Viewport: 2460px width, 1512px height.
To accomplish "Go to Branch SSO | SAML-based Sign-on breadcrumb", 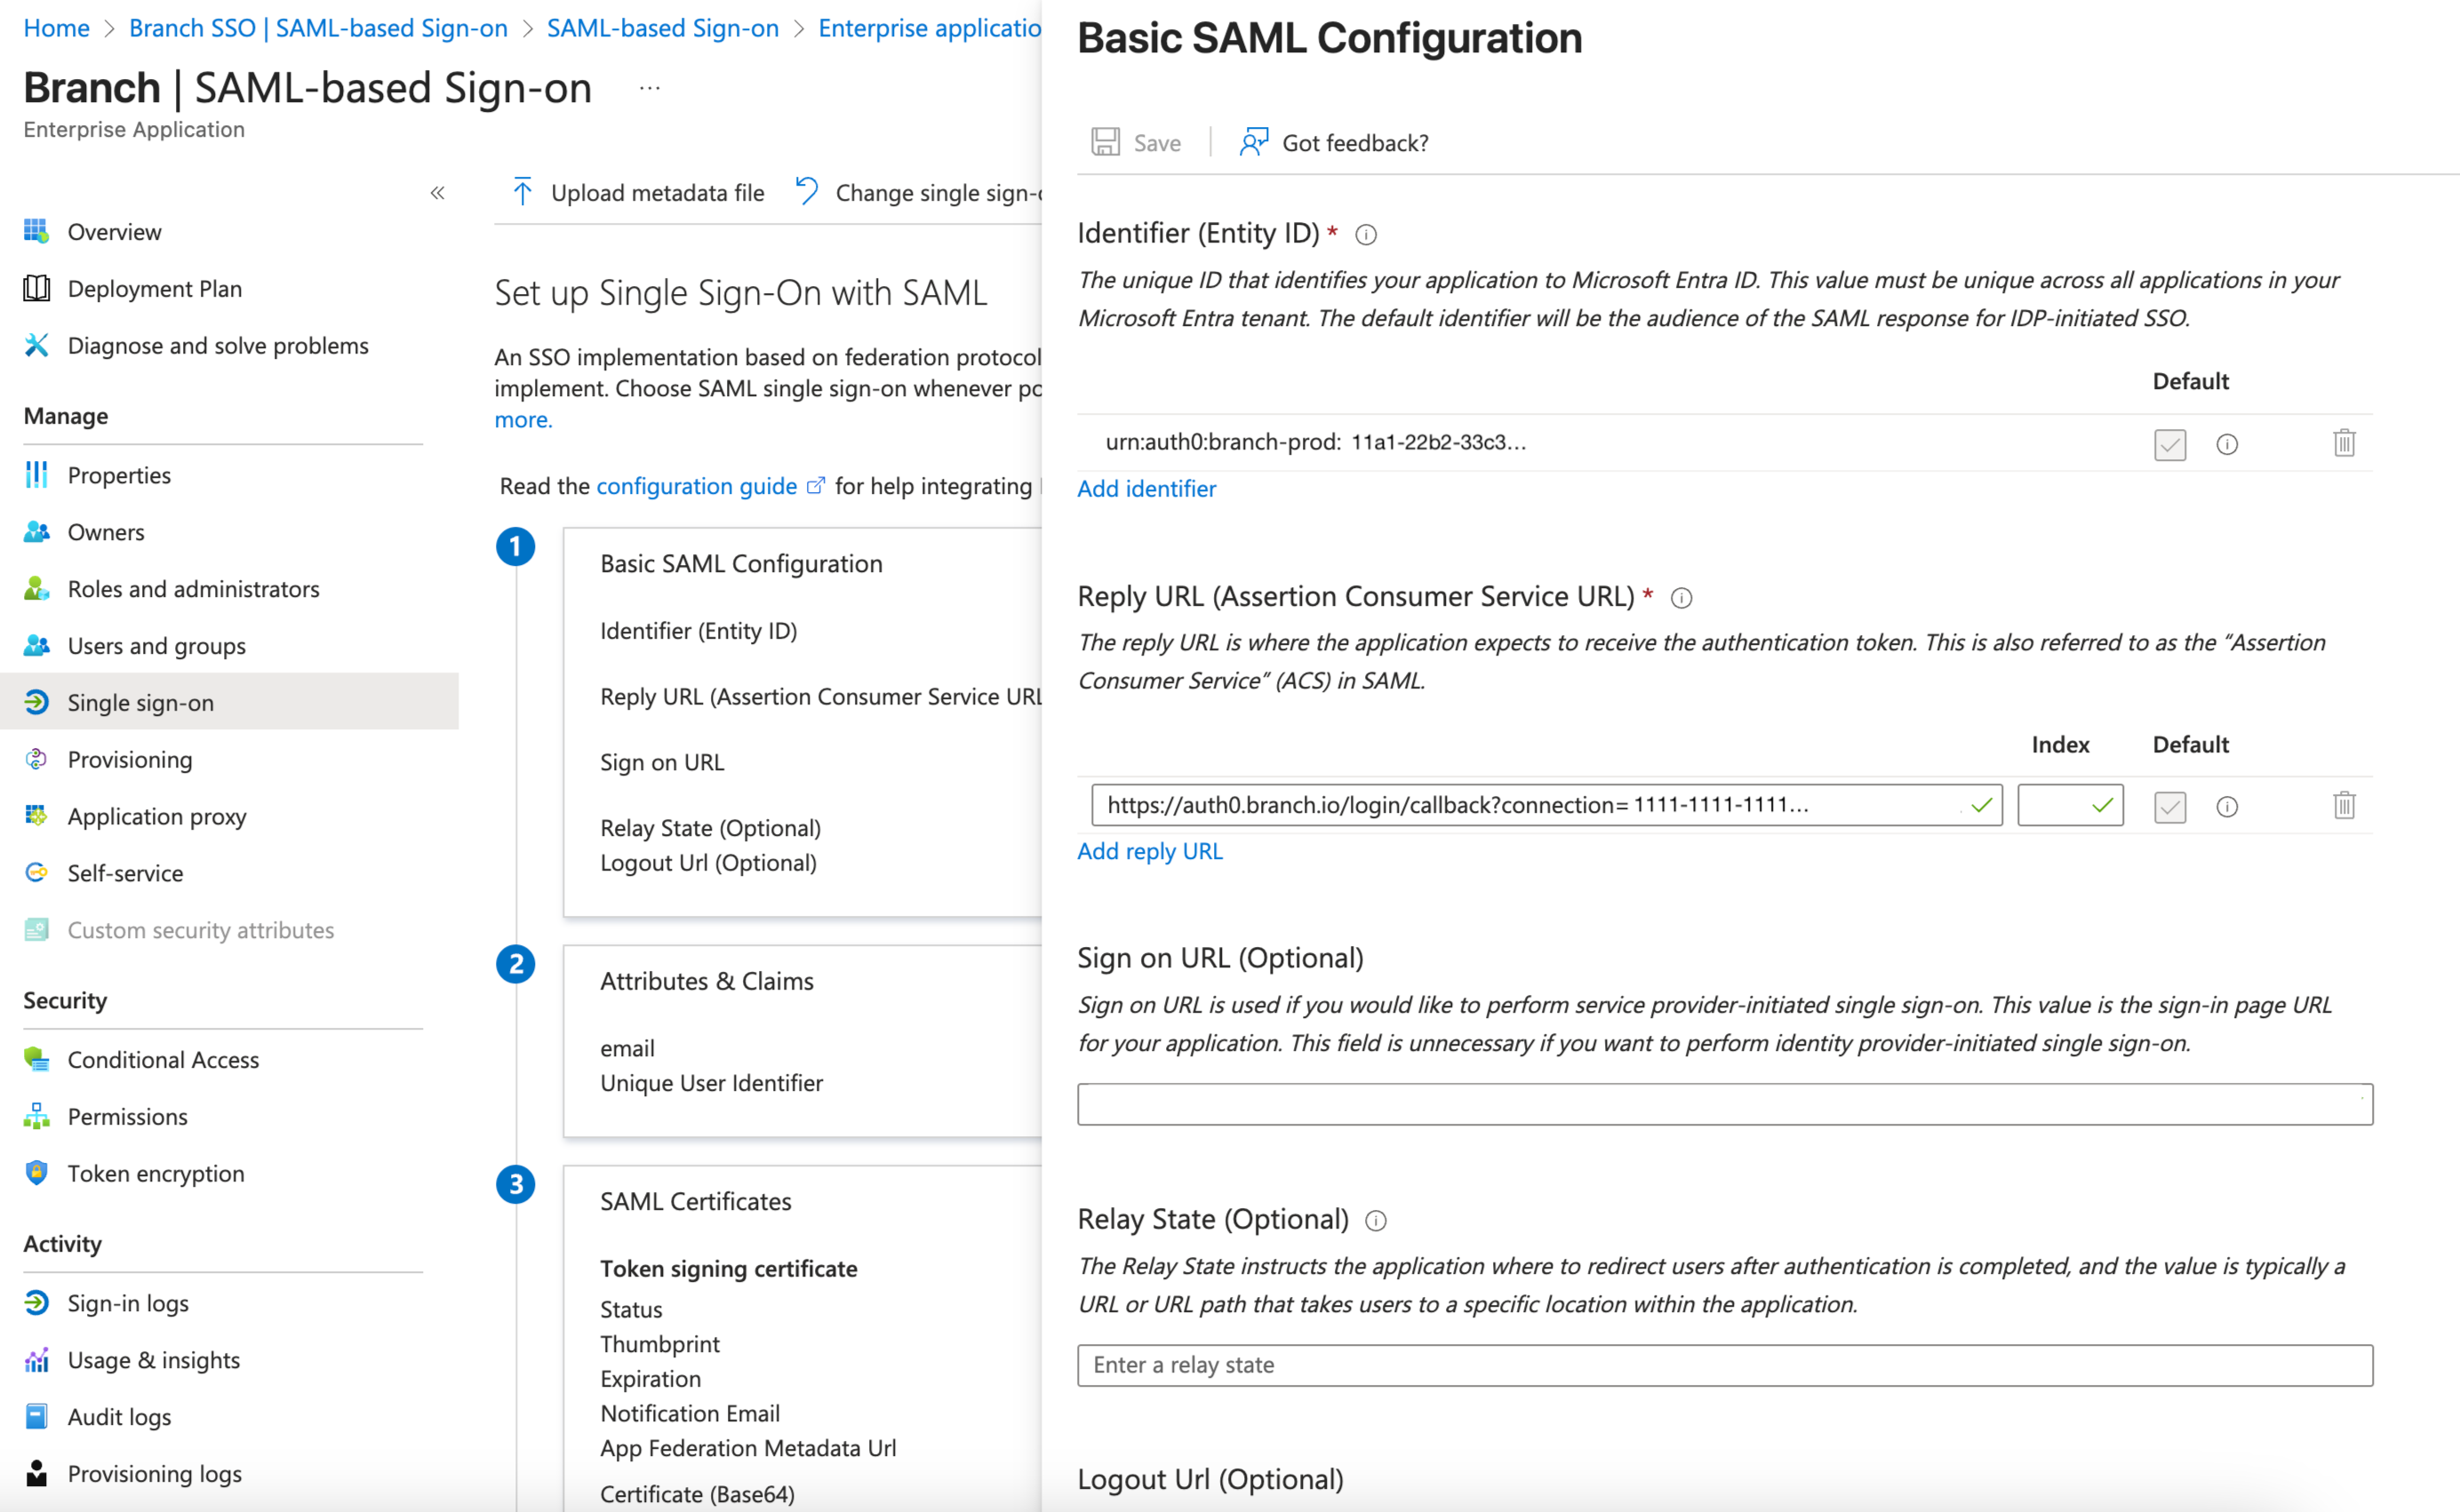I will [x=318, y=28].
